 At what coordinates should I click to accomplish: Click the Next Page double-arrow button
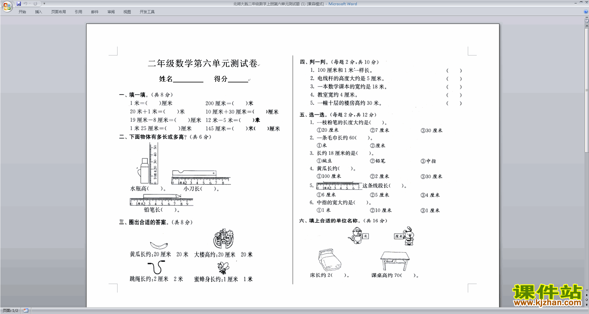pos(587,305)
